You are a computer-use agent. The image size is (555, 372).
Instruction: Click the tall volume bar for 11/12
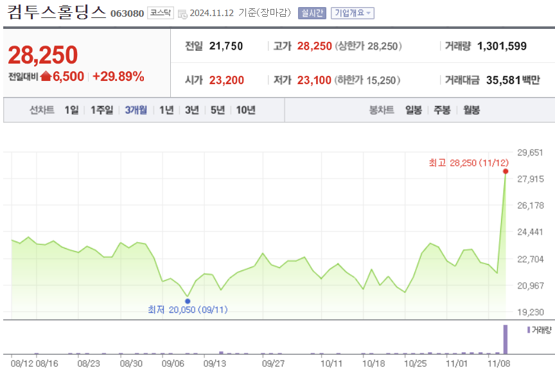[x=506, y=339]
